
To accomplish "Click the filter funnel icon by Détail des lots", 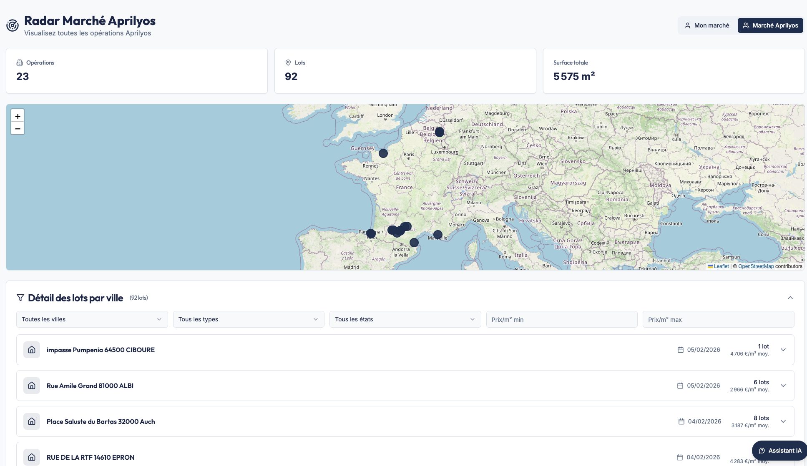I will (x=20, y=298).
